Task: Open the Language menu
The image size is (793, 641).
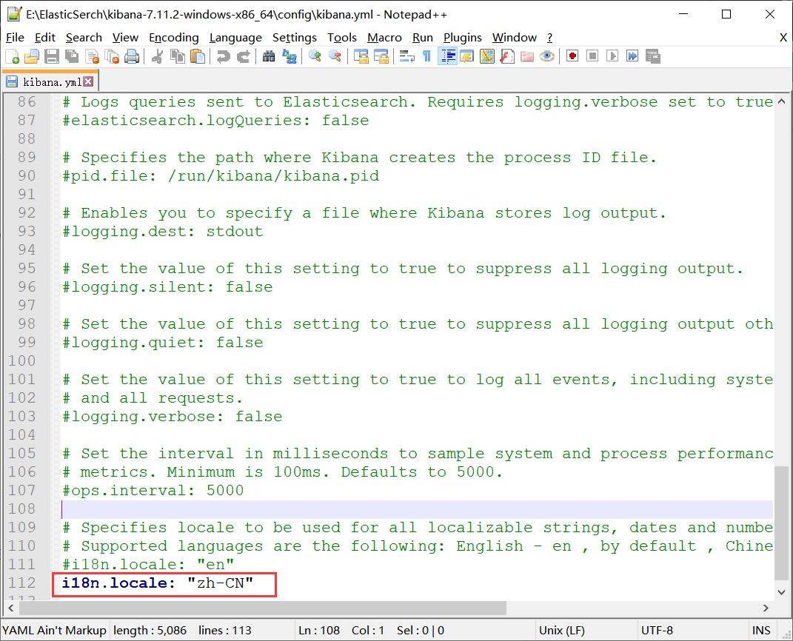Action: pyautogui.click(x=235, y=38)
